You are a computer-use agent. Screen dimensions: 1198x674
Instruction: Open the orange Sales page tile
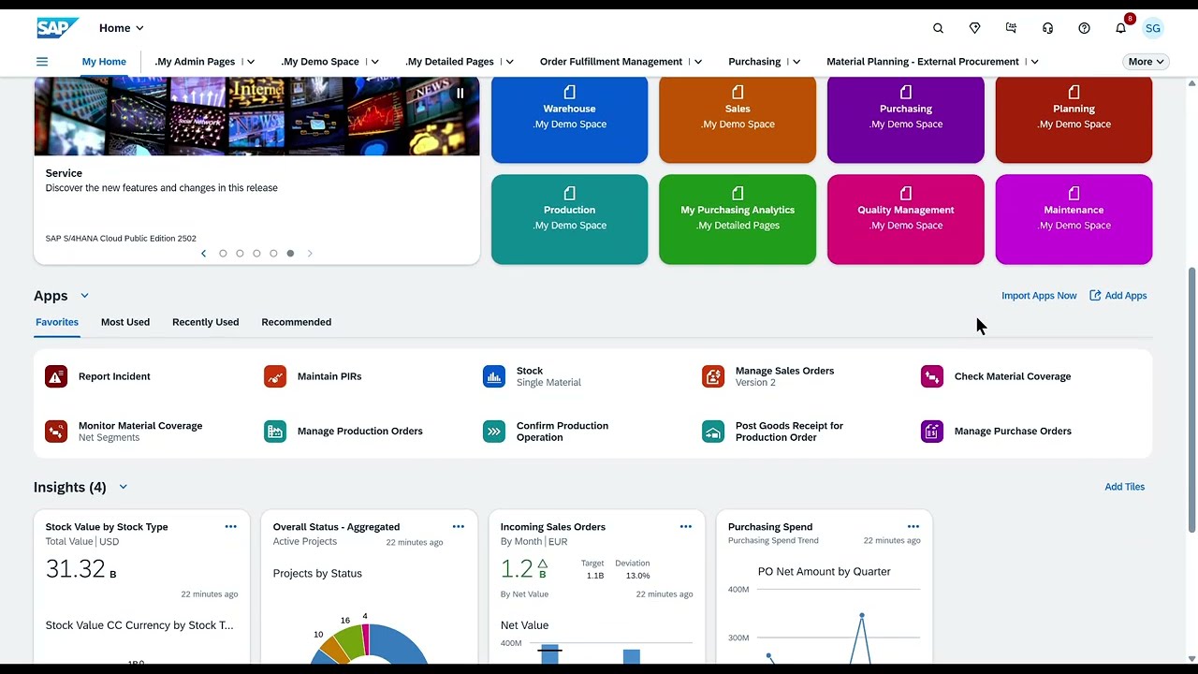point(738,120)
